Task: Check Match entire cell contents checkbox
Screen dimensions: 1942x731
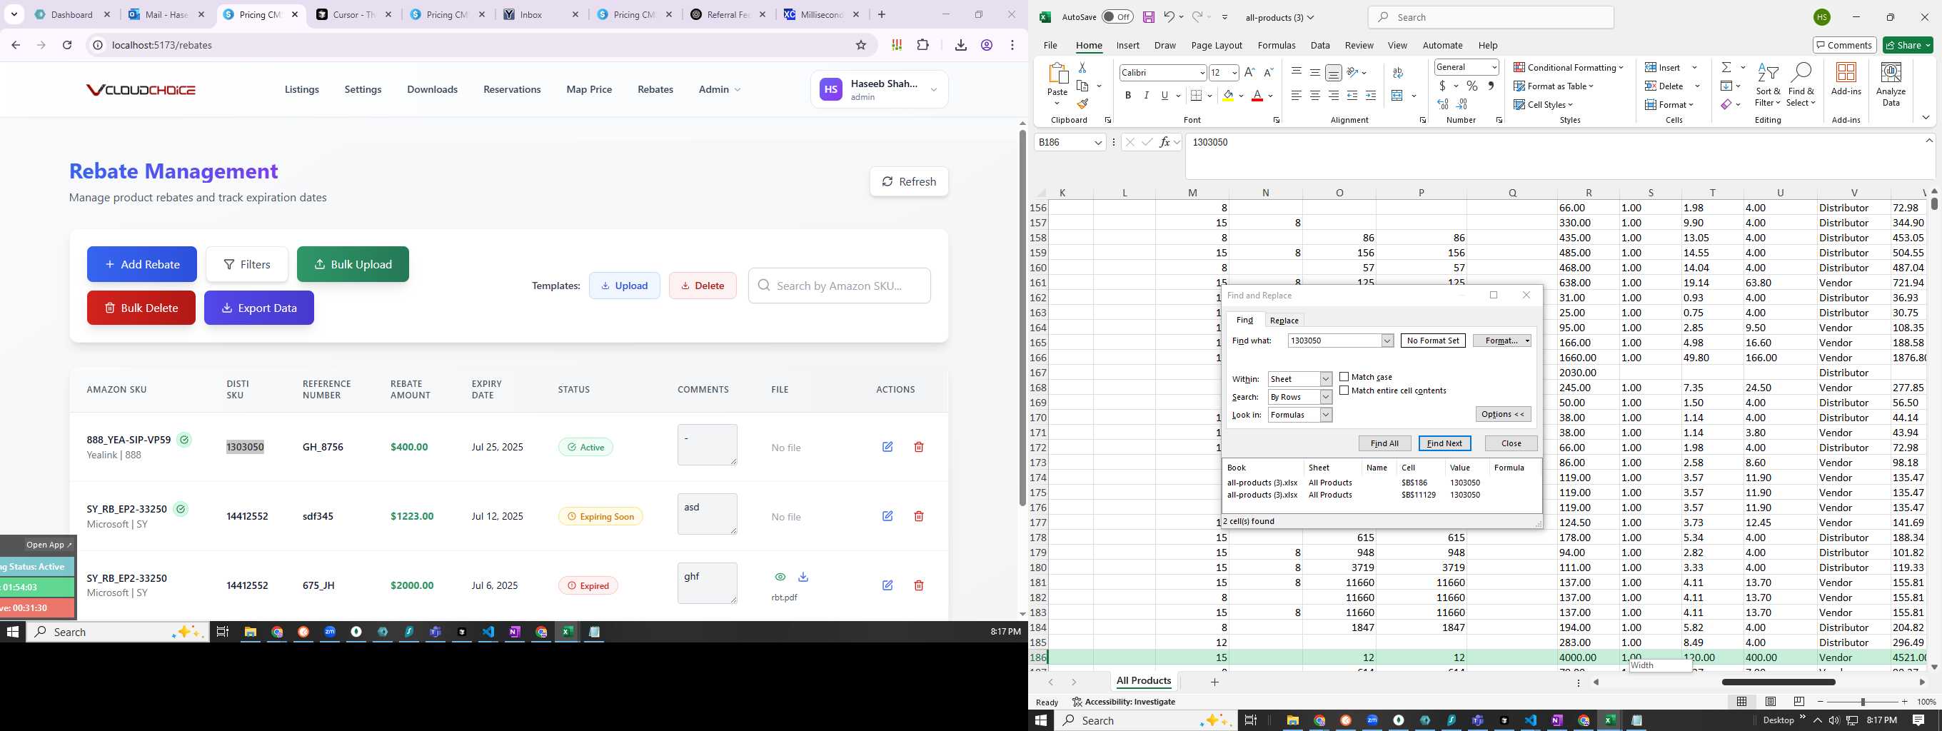Action: tap(1344, 390)
